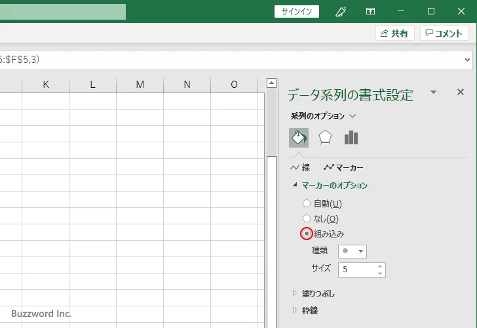The width and height of the screenshot is (477, 328).
Task: Switch to the 線 section
Action: tap(300, 167)
